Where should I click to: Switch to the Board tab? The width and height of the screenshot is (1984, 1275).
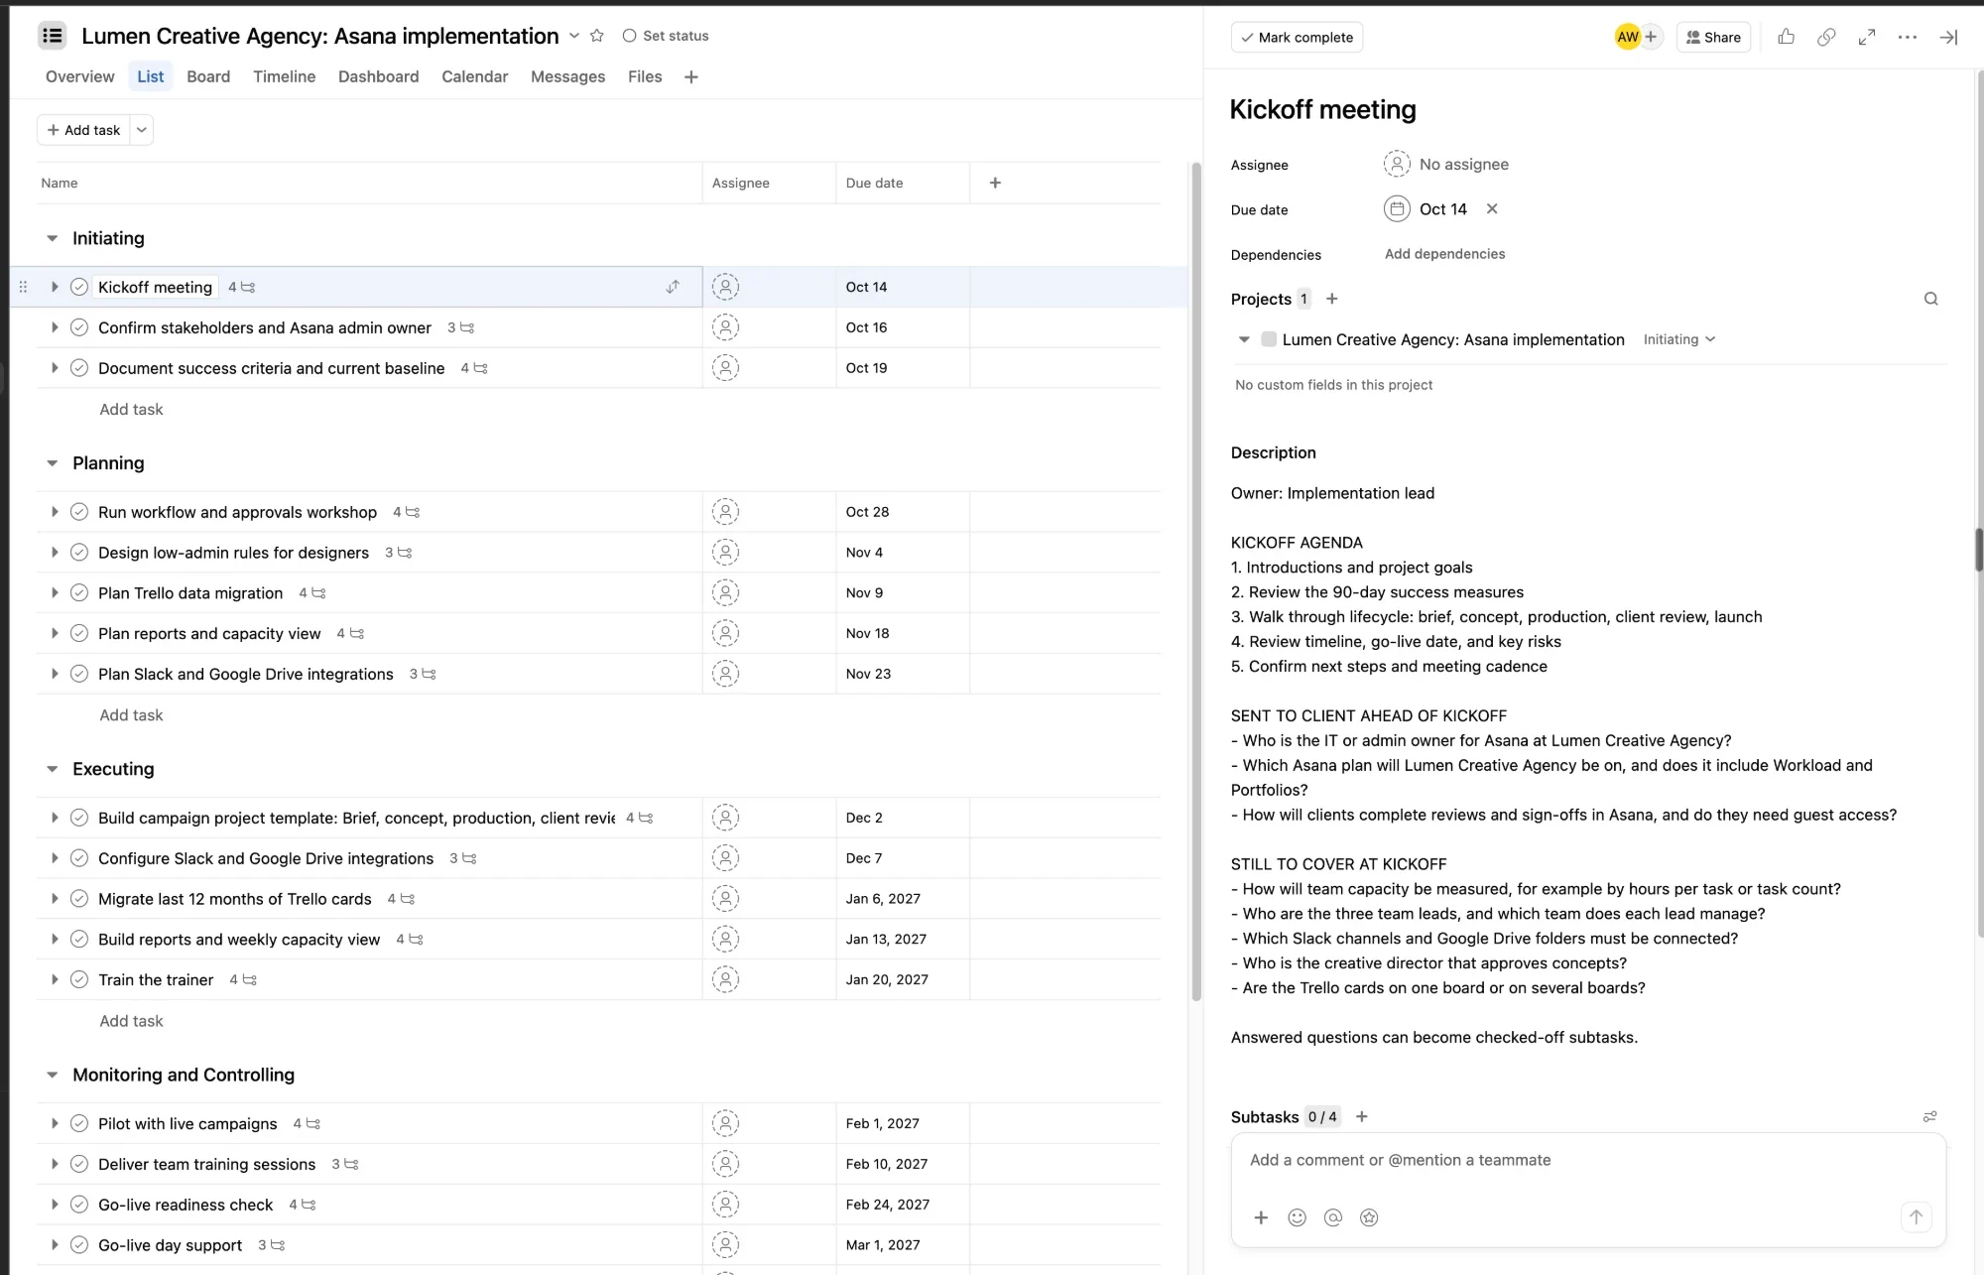click(208, 76)
